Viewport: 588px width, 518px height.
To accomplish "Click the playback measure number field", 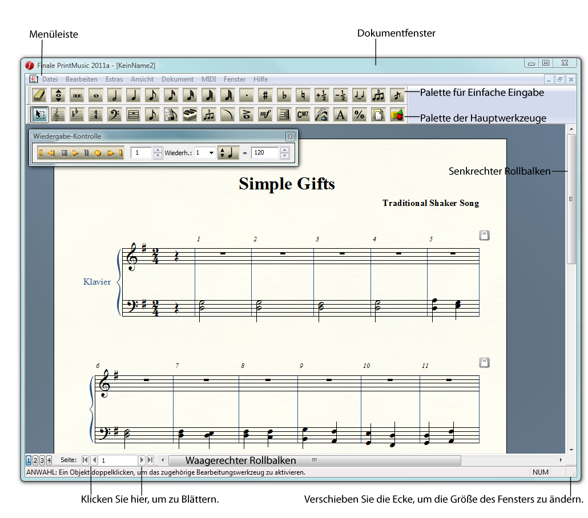I will tap(142, 152).
